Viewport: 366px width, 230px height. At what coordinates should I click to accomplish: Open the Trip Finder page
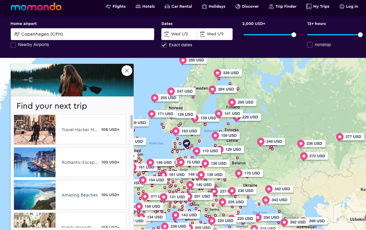(x=282, y=7)
